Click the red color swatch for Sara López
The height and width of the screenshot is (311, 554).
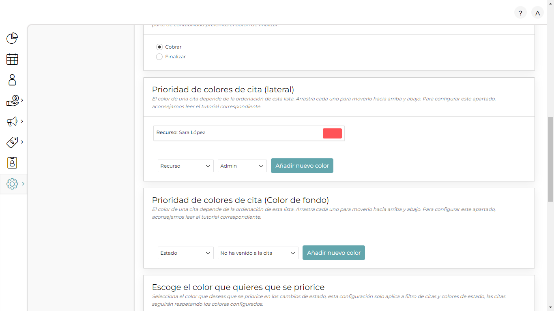pos(332,133)
